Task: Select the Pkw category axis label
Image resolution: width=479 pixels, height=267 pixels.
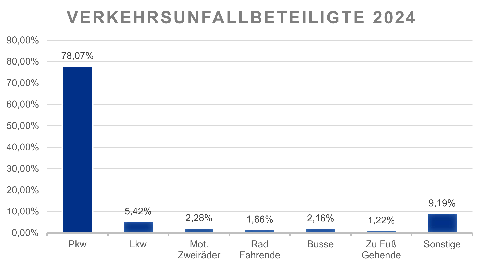Action: tap(78, 244)
